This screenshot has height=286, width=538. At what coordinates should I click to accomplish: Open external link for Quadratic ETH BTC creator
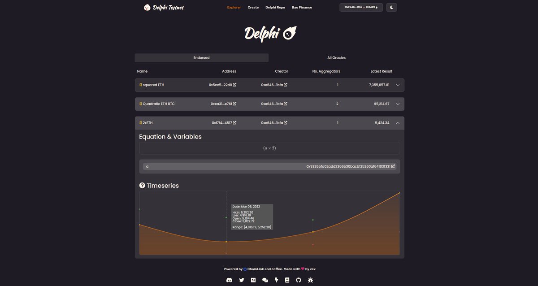pos(286,104)
